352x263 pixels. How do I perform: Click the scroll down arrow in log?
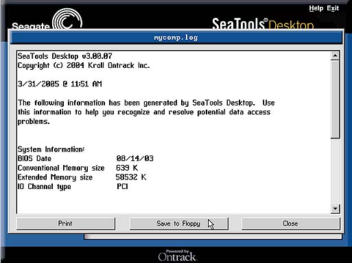pyautogui.click(x=335, y=209)
